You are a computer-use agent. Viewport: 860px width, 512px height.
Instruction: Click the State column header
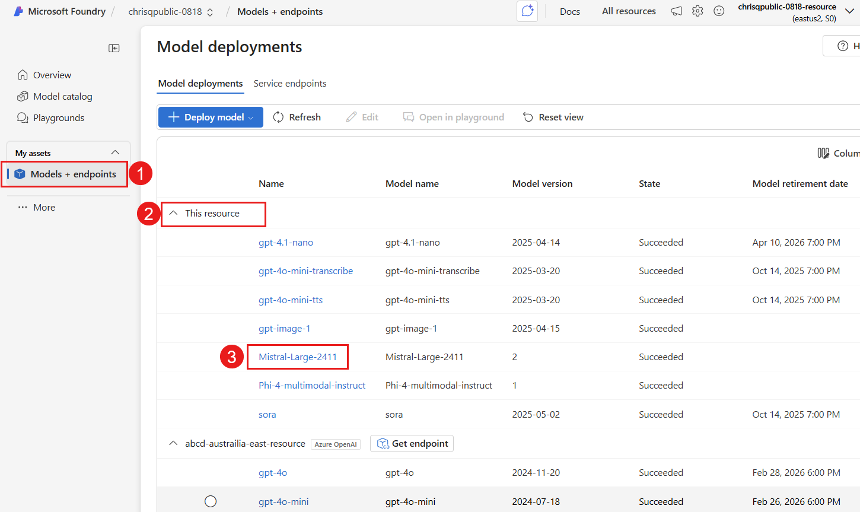click(649, 183)
